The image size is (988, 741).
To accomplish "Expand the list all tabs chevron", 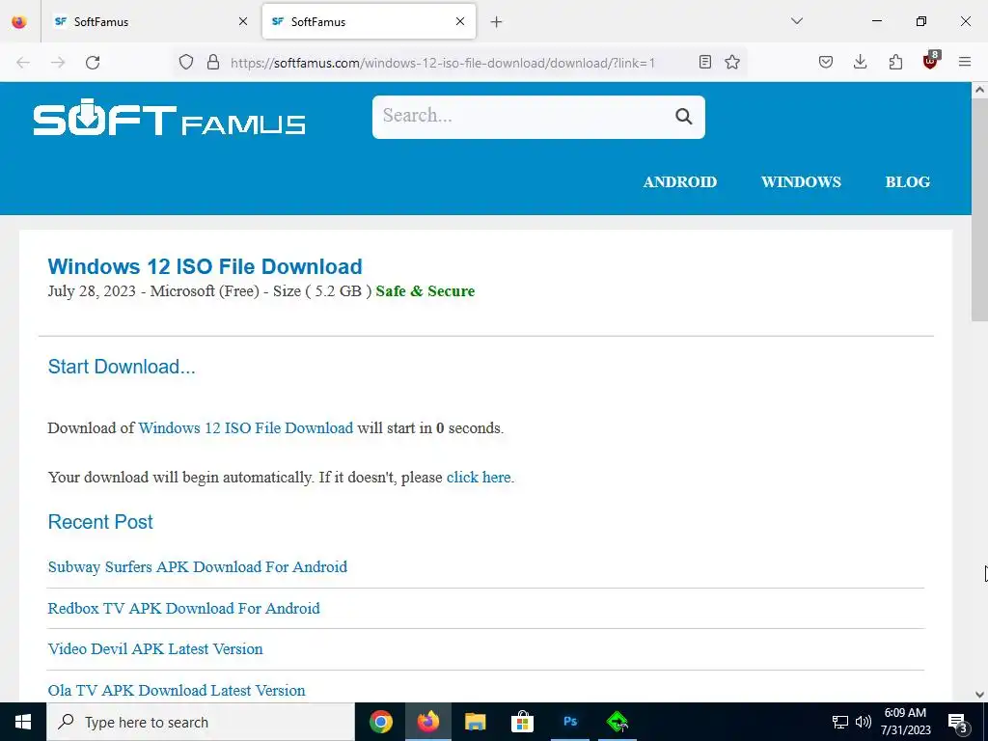I will 796,21.
